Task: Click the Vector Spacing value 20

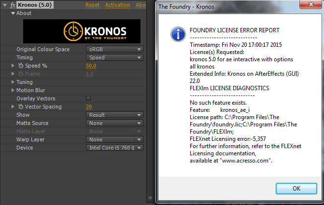Action: point(89,107)
